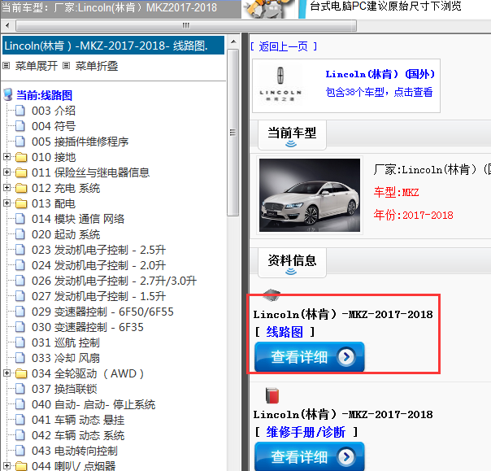This screenshot has height=471, width=491.
Task: Go back via 返回上一页 link
Action: click(x=284, y=46)
